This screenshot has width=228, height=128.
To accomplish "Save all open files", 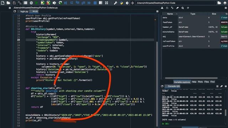I will click(20, 3).
